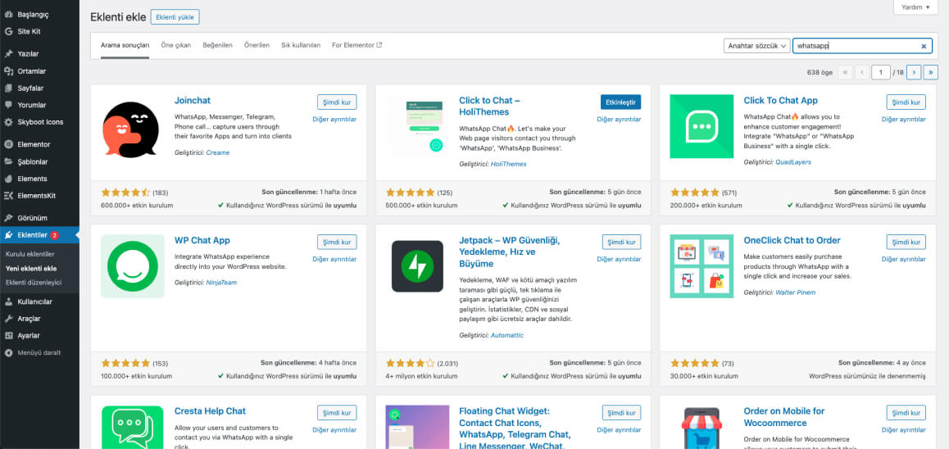This screenshot has width=949, height=449.
Task: Click the Skyboot Icons gear icon
Action: 8,121
